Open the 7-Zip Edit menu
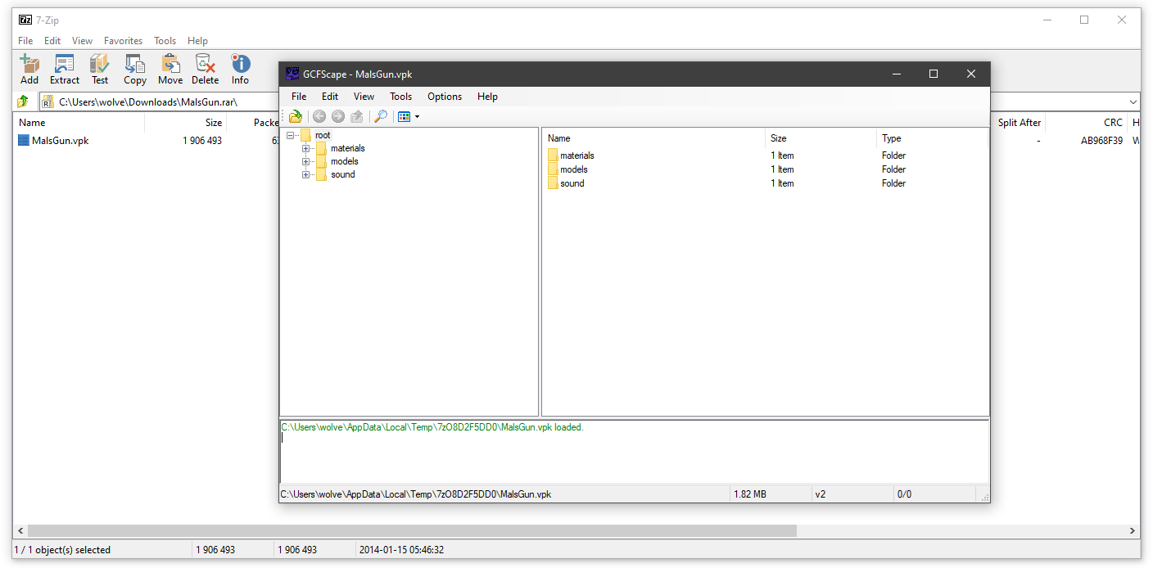The height and width of the screenshot is (568, 1153). tap(52, 40)
